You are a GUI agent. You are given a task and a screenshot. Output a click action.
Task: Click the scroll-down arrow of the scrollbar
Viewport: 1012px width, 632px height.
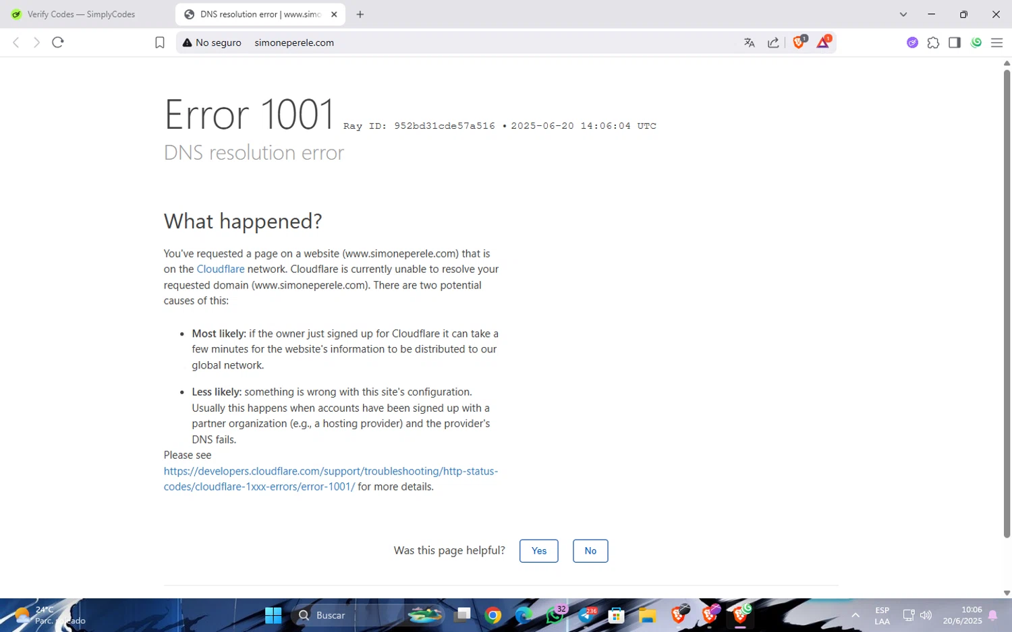pos(1007,593)
